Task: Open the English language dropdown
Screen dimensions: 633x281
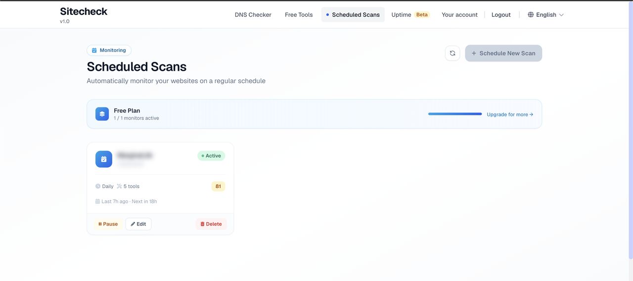Action: point(546,15)
